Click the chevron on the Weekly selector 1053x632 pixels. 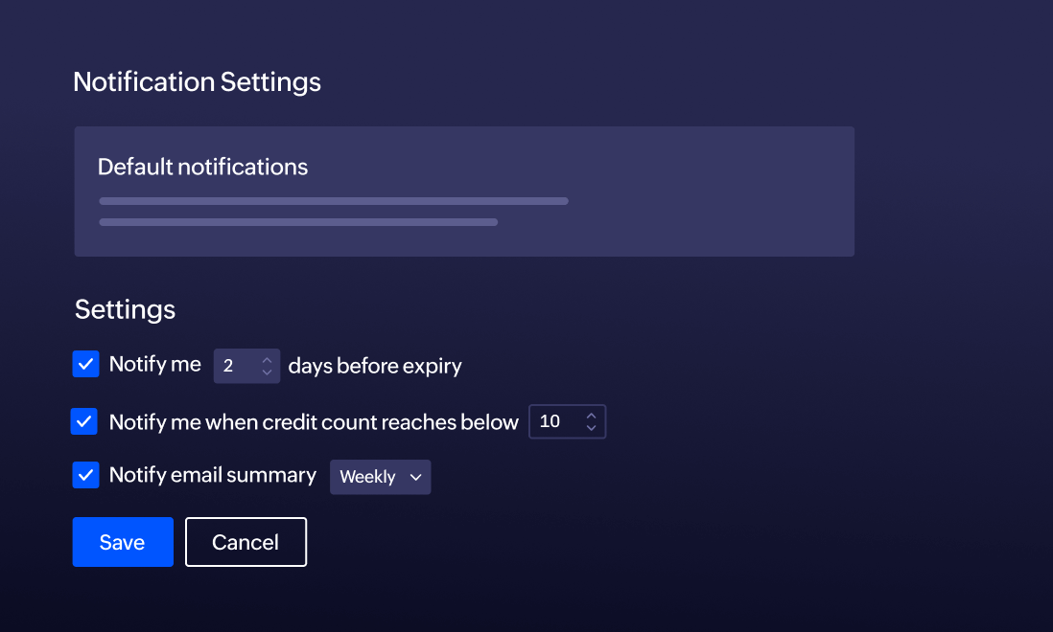coord(415,477)
